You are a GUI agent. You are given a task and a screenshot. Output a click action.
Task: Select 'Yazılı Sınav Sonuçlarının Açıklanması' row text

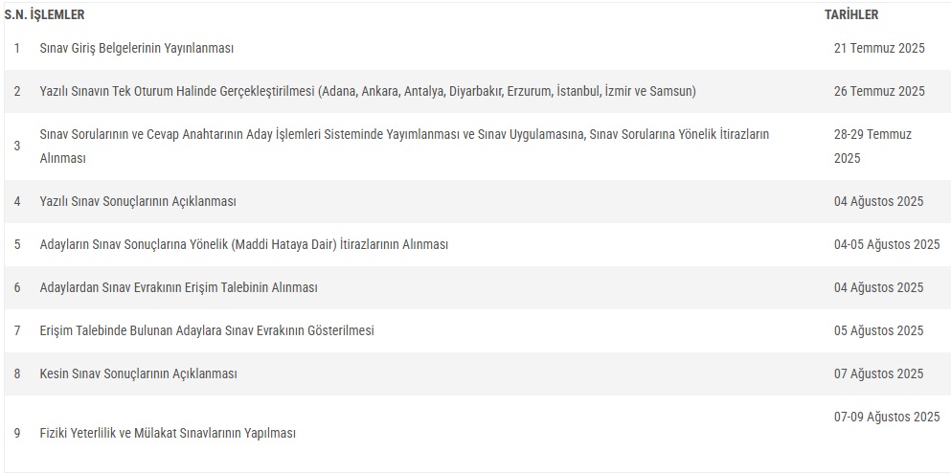click(138, 201)
